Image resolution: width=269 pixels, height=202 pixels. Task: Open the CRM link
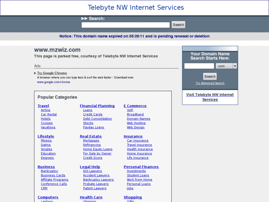(x=44, y=188)
